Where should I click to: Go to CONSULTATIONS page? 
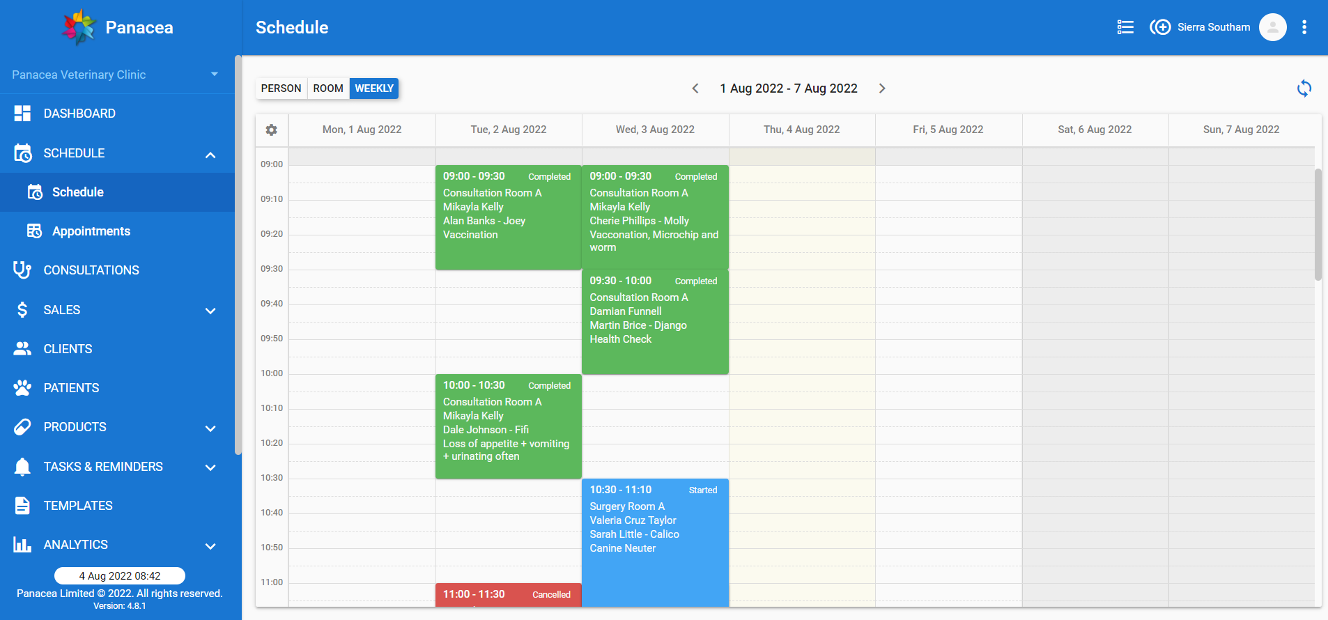tap(117, 270)
